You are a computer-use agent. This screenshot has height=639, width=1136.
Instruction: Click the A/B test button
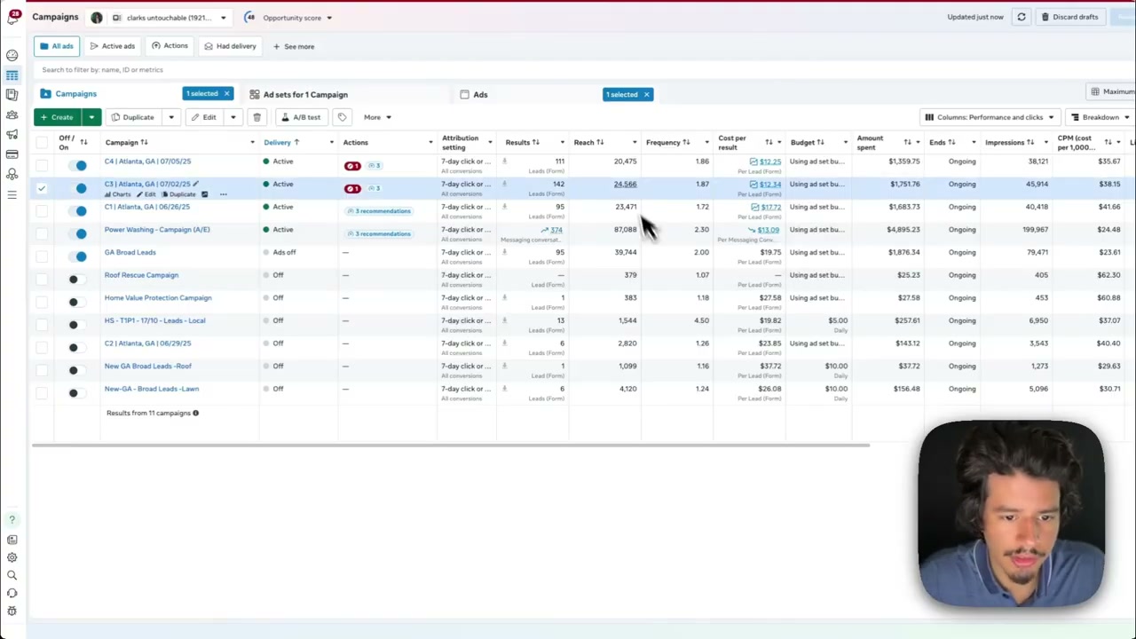pos(301,117)
